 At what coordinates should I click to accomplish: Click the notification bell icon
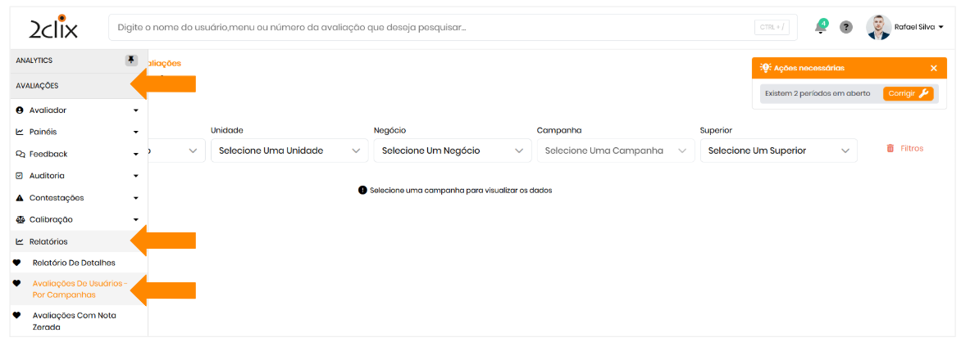820,28
